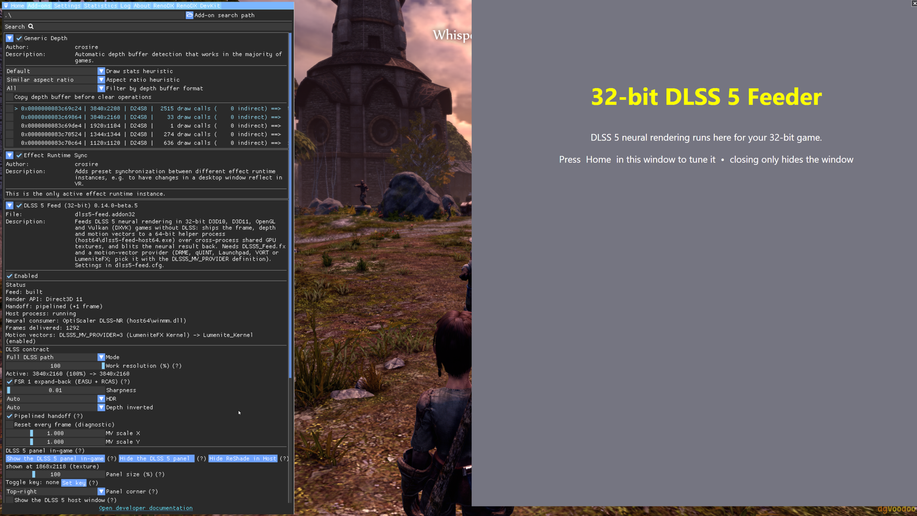917x516 pixels.
Task: Close the 32-bit DLSS 5 Feeder window
Action: (x=914, y=3)
